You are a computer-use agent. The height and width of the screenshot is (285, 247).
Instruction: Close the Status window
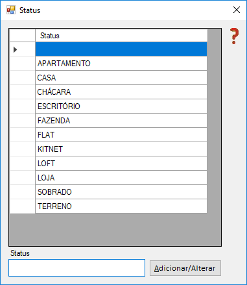[x=237, y=10]
